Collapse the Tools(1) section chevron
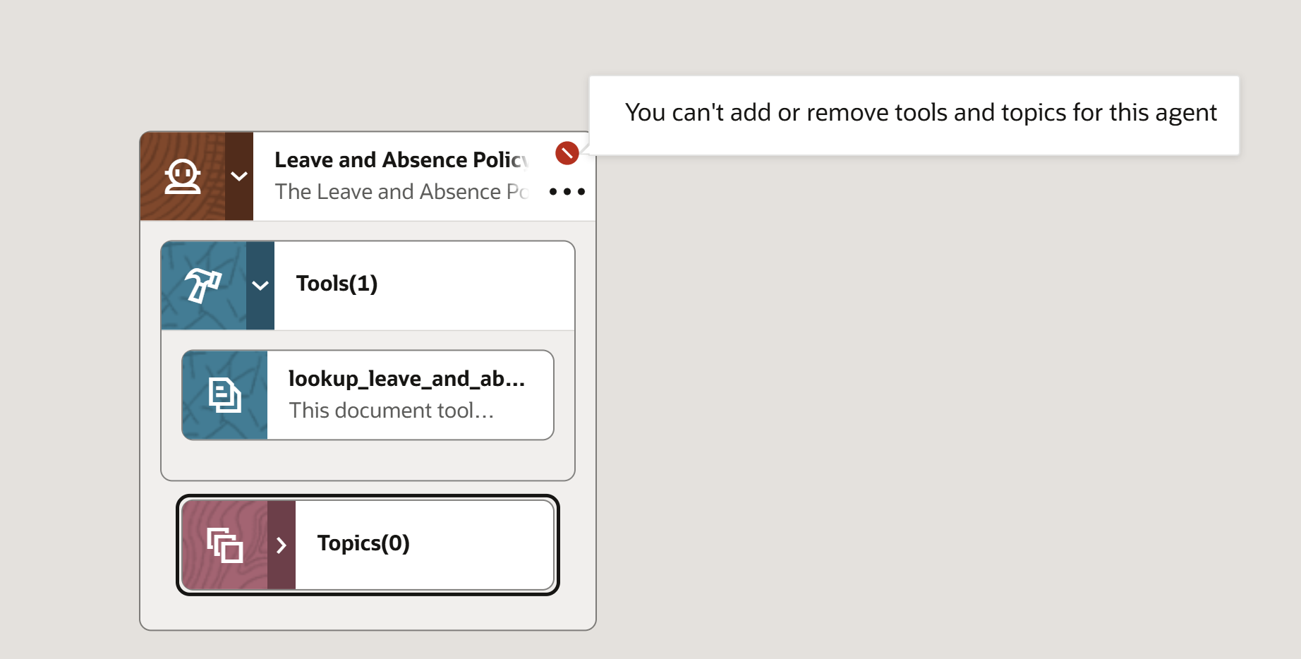The height and width of the screenshot is (659, 1301). coord(260,285)
